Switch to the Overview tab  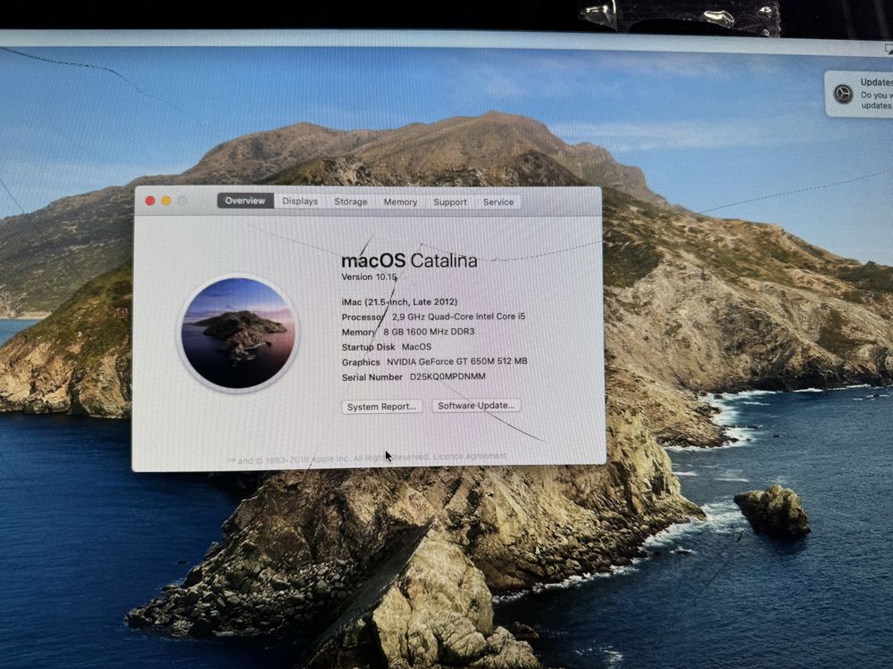(245, 201)
